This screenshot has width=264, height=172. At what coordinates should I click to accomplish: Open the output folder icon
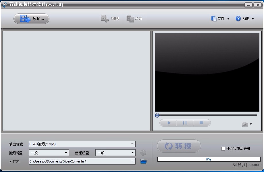point(144,161)
